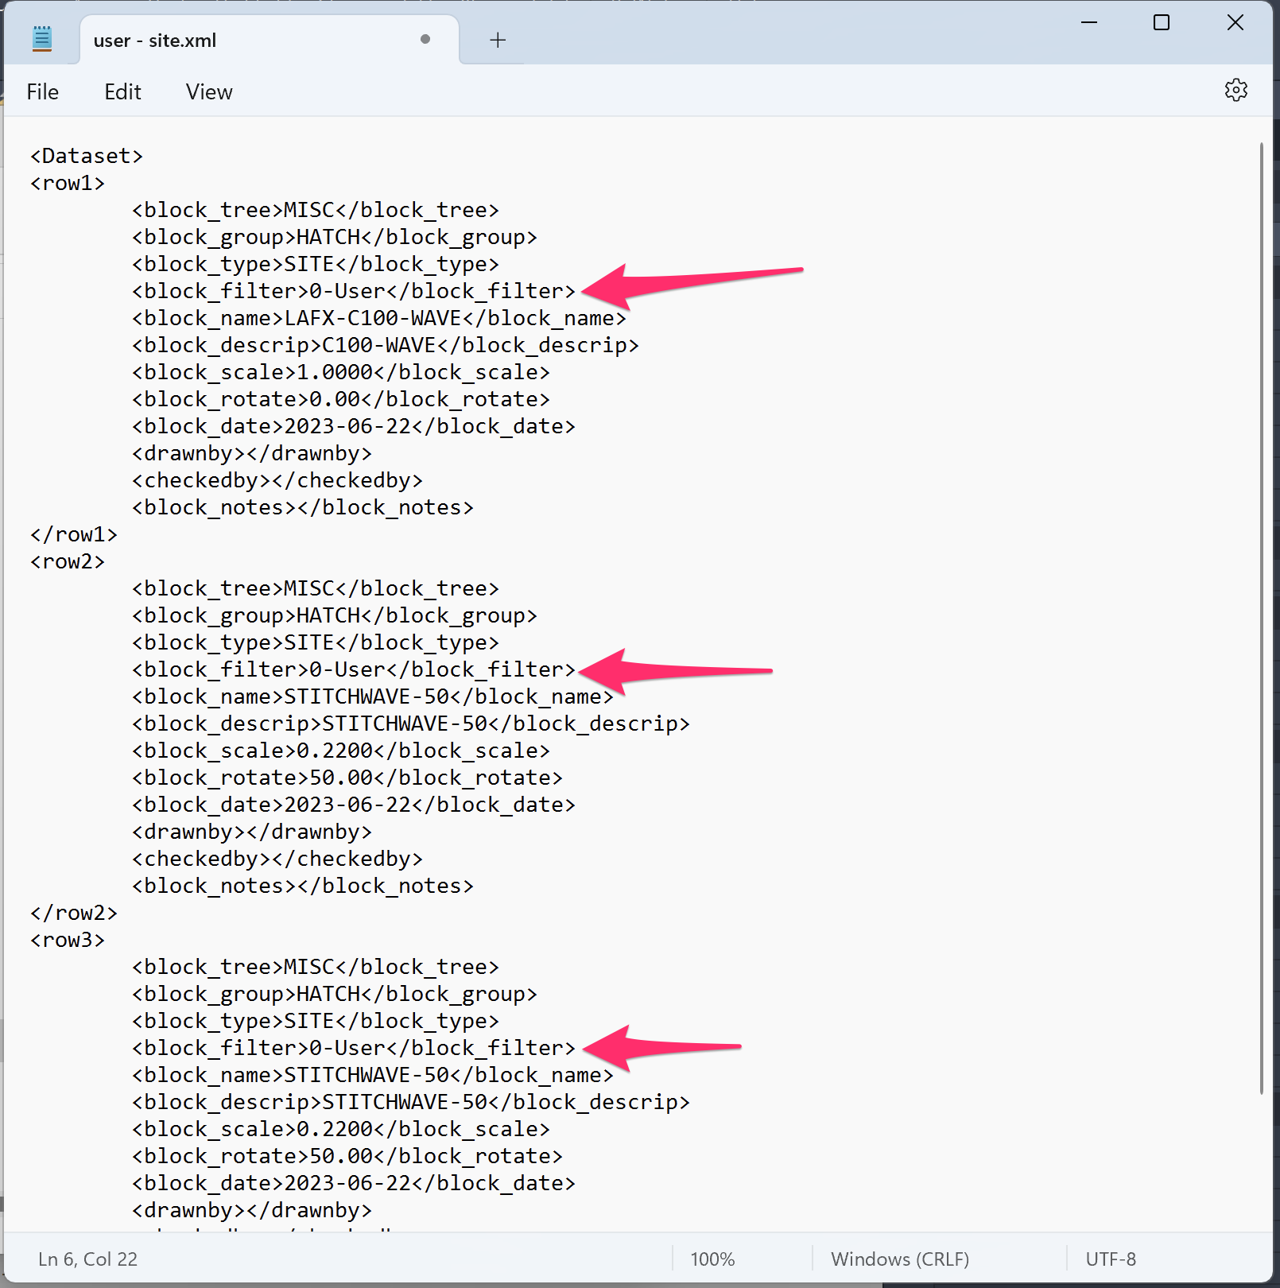Click the block_name LAFX-C100-WAVE line
1280x1288 pixels.
click(x=379, y=318)
